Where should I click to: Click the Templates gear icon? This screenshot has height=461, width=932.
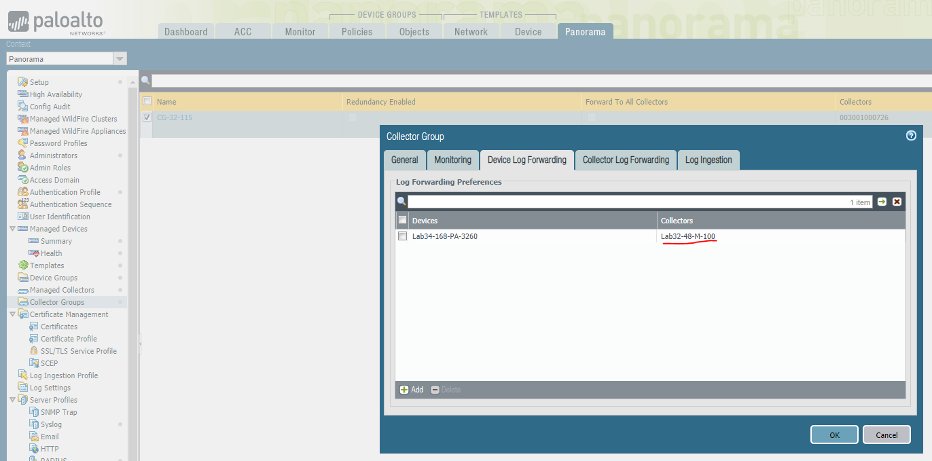point(23,265)
